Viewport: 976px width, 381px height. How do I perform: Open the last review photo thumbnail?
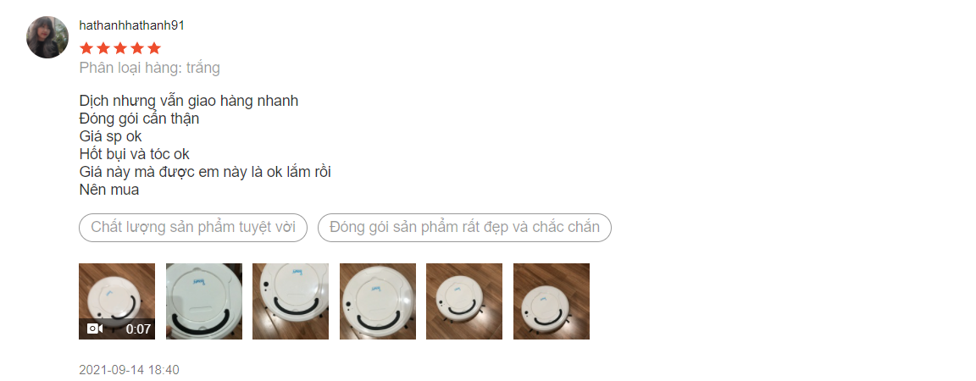click(x=552, y=301)
